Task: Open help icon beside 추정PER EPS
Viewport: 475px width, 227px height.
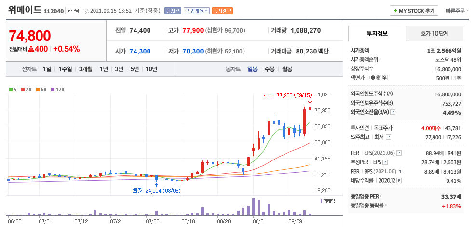Action: pos(385,162)
